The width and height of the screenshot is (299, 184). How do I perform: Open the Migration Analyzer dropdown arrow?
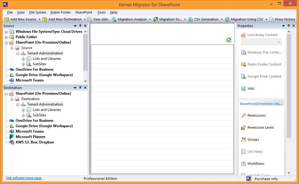[150, 20]
